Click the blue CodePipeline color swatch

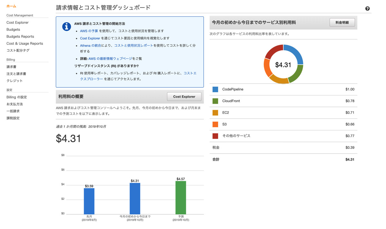(215, 89)
